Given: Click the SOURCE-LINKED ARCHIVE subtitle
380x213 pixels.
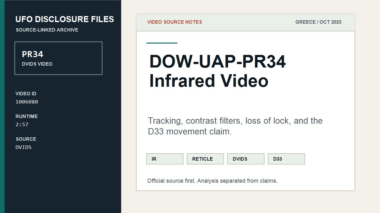Looking at the screenshot, I should 47,30.
